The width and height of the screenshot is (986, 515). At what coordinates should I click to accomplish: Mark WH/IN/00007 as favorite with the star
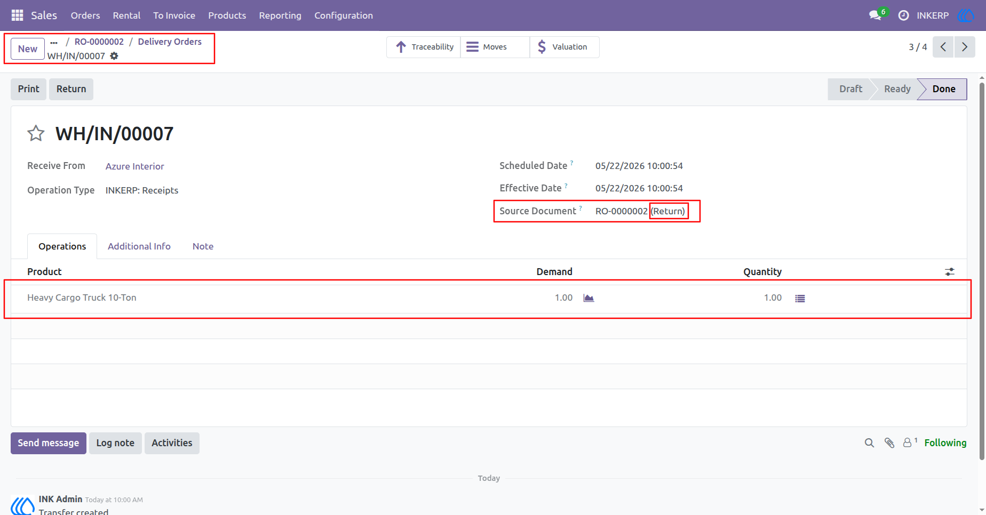(x=36, y=133)
